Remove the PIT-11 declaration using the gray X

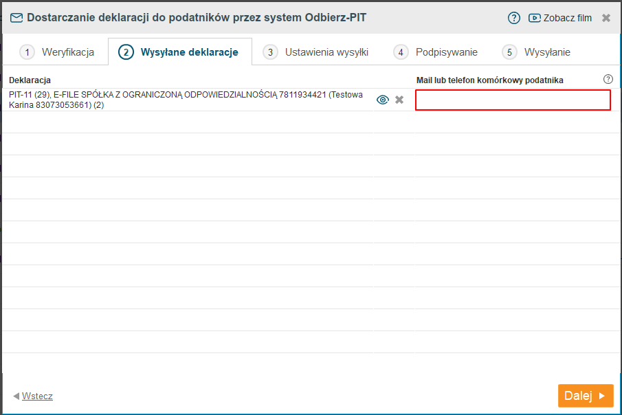pyautogui.click(x=399, y=100)
